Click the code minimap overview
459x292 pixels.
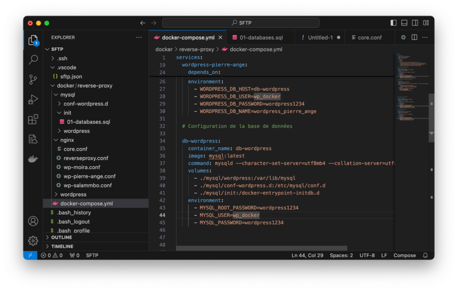point(411,88)
